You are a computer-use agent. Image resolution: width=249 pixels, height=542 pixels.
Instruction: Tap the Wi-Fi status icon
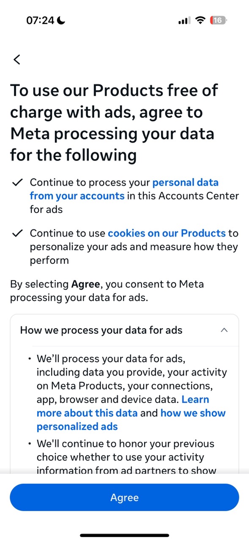click(200, 20)
